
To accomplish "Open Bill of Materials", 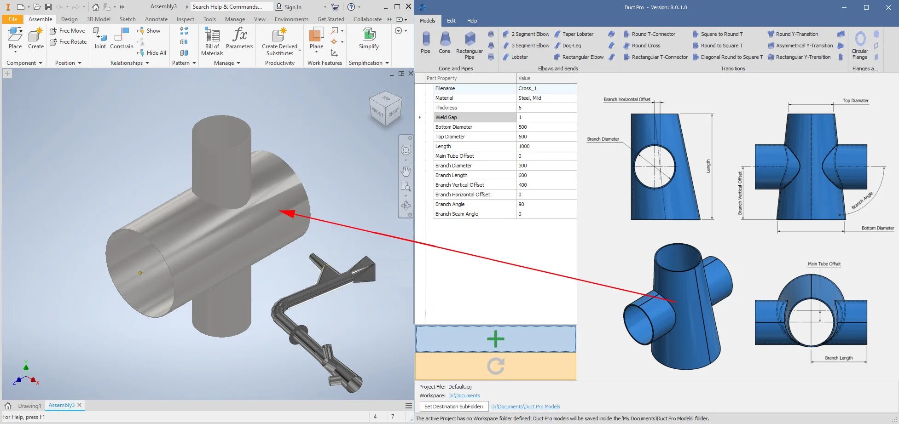I will pyautogui.click(x=212, y=41).
